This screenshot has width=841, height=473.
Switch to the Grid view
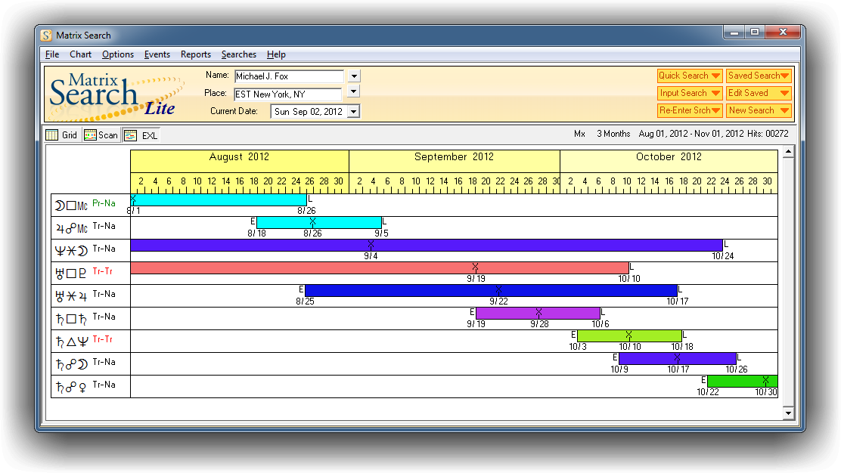coord(61,135)
